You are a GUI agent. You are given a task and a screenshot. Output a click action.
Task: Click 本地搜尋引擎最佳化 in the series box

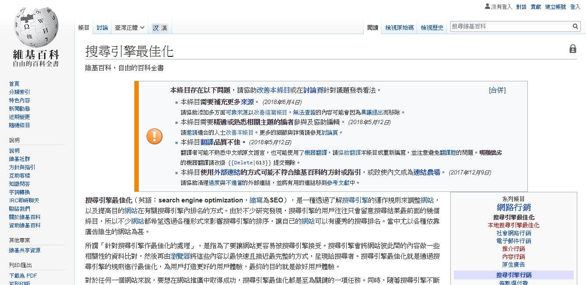(514, 225)
